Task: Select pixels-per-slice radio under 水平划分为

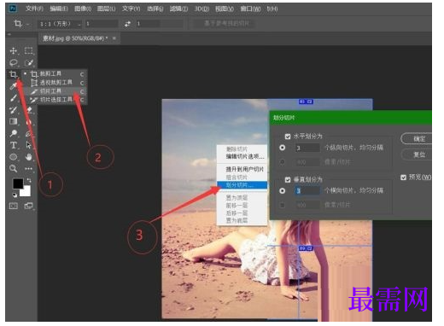Action: [x=283, y=162]
